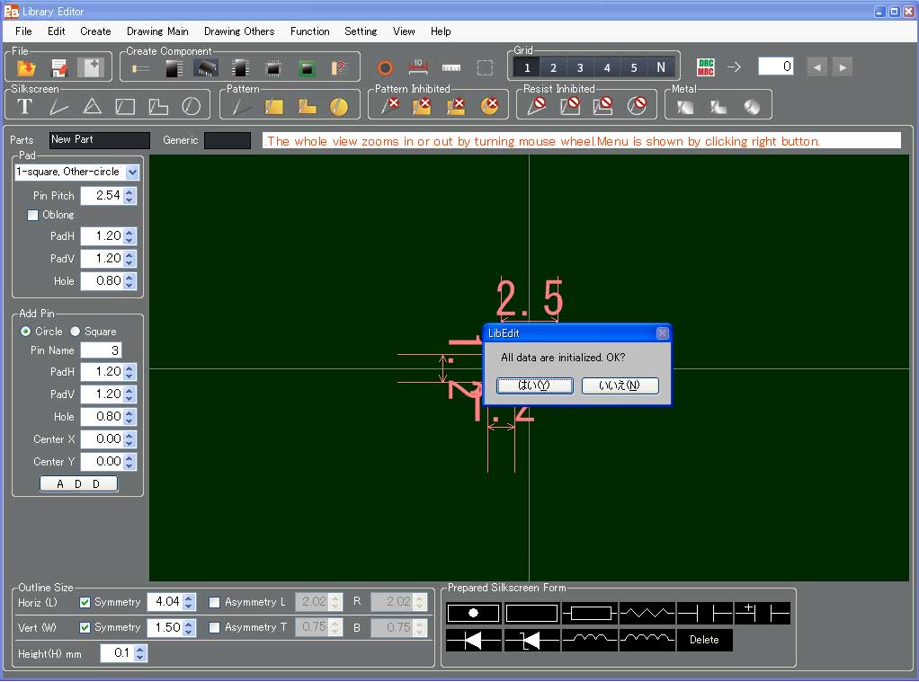Click the Silkscreen text tool icon
919x682 pixels.
click(x=25, y=106)
